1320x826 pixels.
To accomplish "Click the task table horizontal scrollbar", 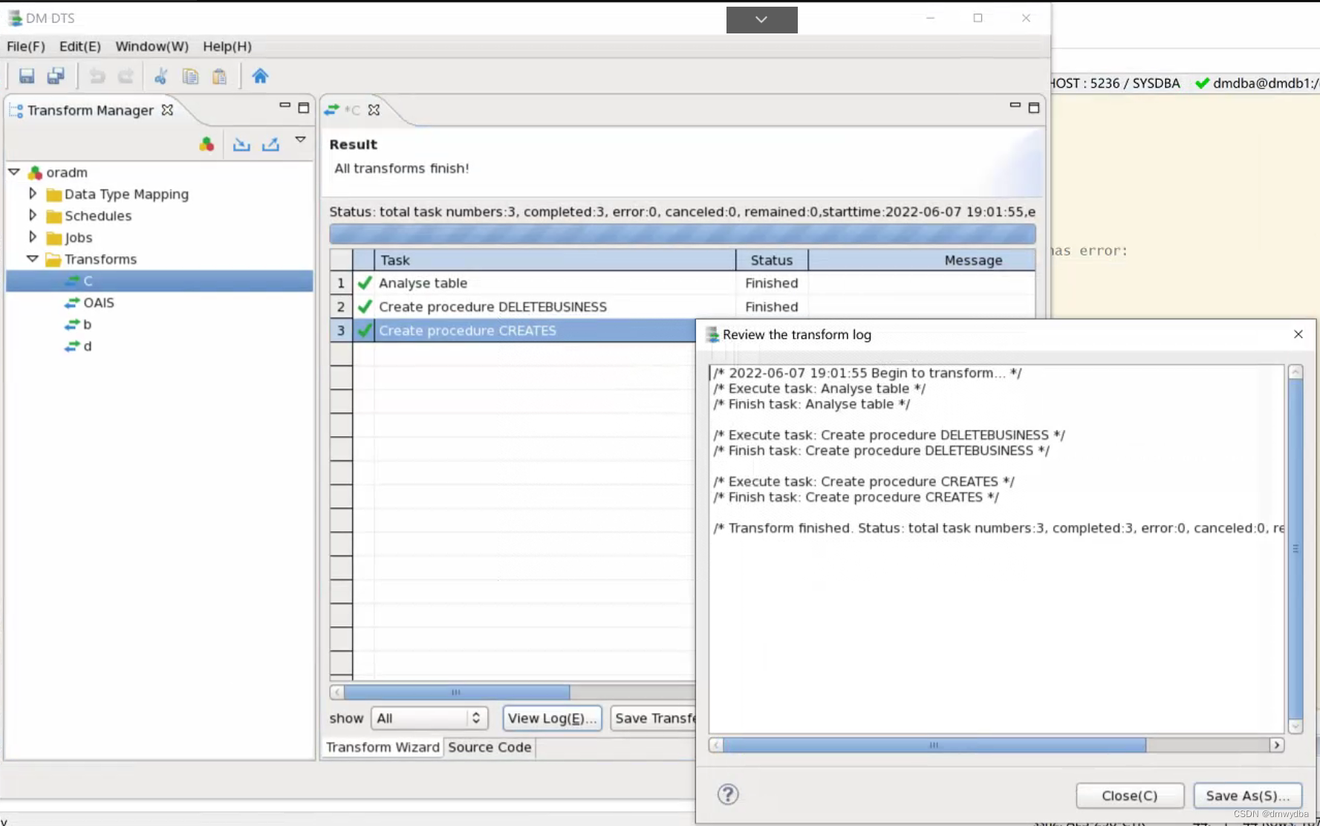I will (456, 692).
